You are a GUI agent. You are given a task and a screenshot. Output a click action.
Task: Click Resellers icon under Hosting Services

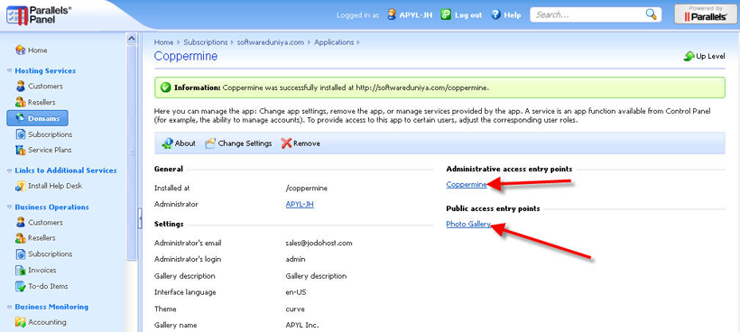pos(20,102)
